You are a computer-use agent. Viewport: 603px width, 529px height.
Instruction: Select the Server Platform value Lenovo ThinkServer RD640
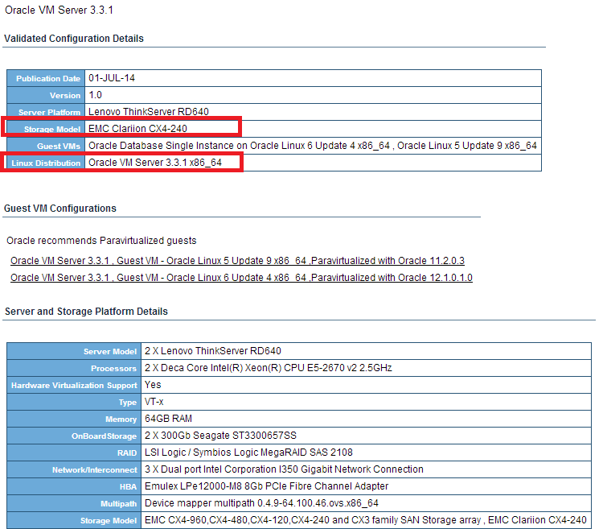tap(149, 112)
